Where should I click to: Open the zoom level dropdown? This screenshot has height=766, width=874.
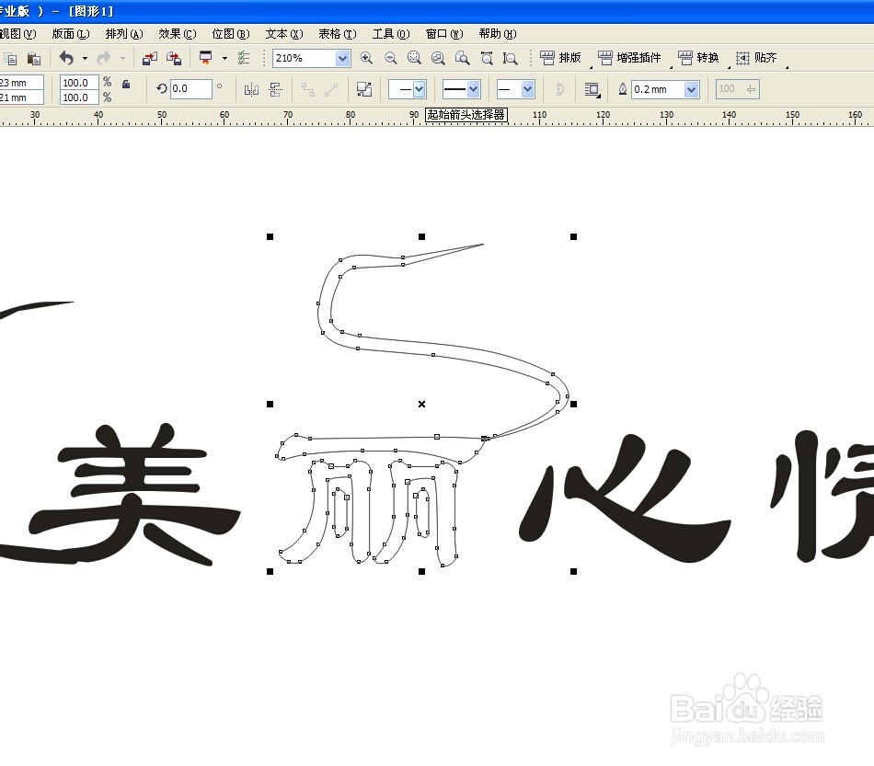(343, 58)
